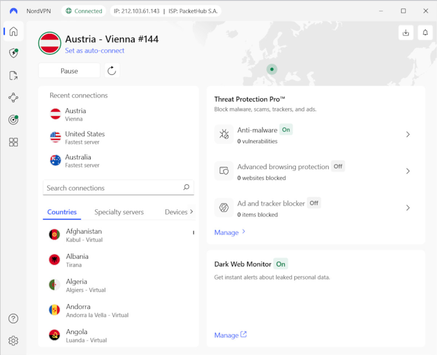Toggle Ad and tracker blocker Off badge

coord(314,203)
